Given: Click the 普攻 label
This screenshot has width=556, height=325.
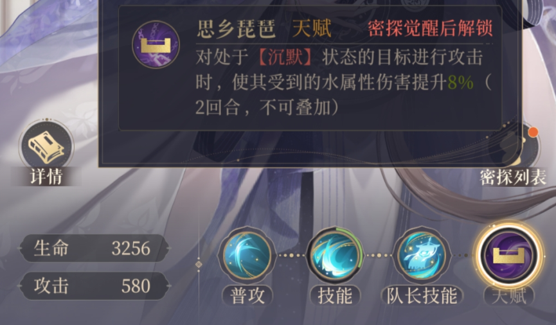Looking at the screenshot, I should 247,295.
